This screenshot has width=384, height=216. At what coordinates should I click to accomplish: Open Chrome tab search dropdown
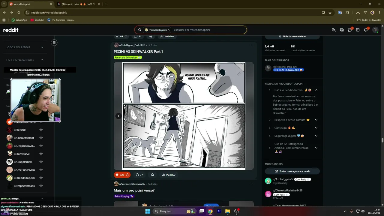[x=4, y=4]
